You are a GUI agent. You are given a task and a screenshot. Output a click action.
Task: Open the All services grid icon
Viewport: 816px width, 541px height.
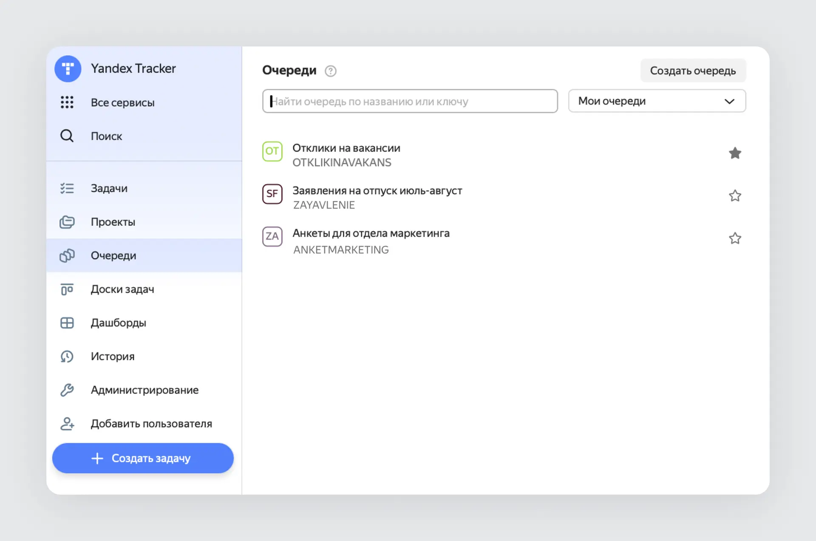click(67, 102)
